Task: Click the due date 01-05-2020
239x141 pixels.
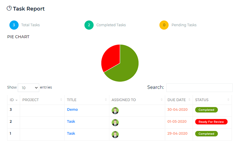Action: 177,121
